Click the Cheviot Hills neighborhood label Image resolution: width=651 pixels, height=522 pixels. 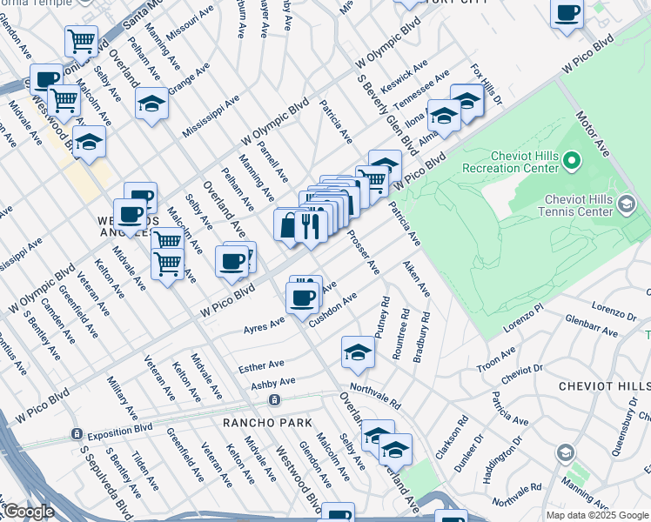click(603, 386)
